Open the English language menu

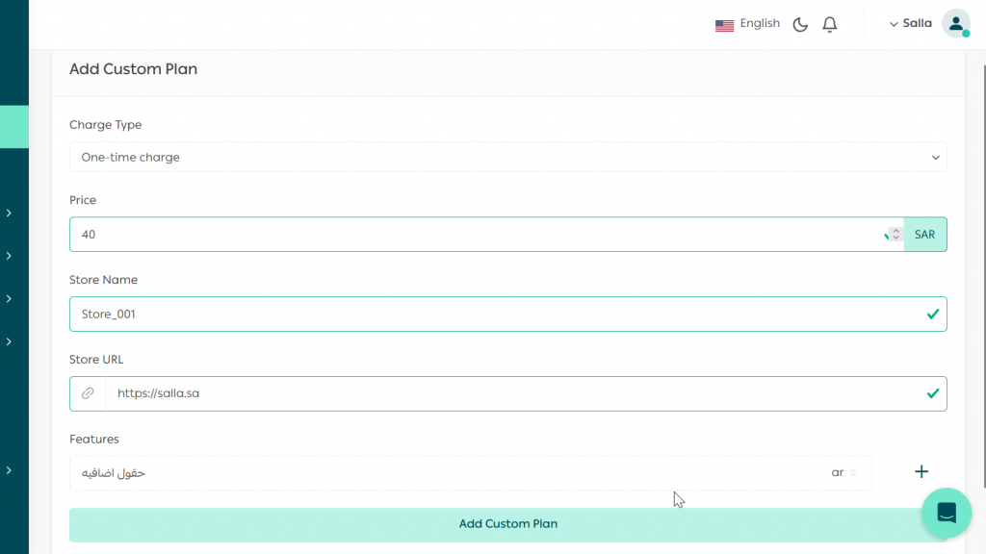[x=759, y=23]
